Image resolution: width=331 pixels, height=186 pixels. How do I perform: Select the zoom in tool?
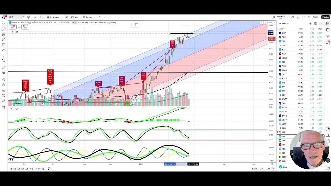coord(4,73)
